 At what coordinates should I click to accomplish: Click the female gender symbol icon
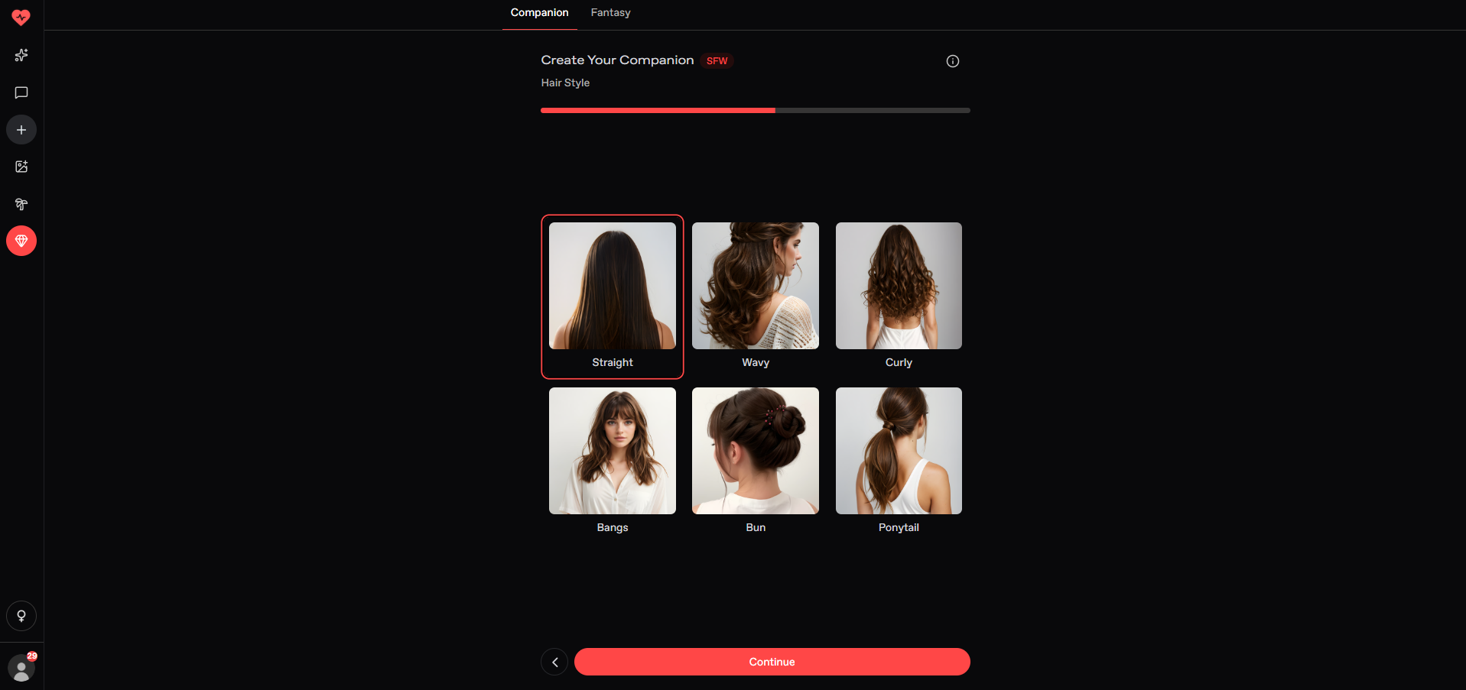click(21, 616)
